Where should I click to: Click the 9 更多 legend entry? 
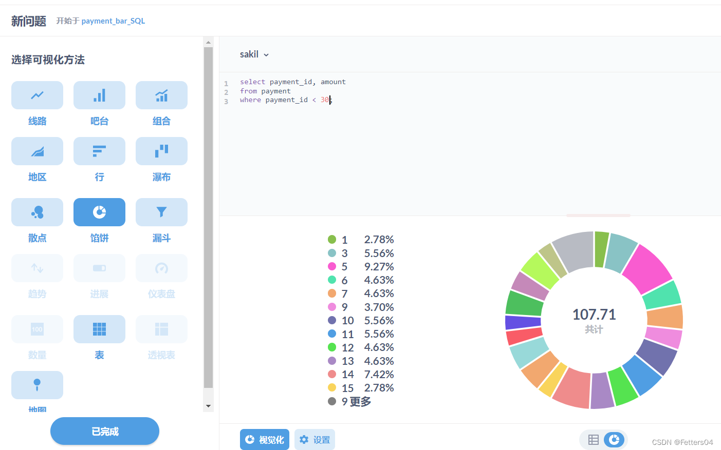pyautogui.click(x=349, y=401)
